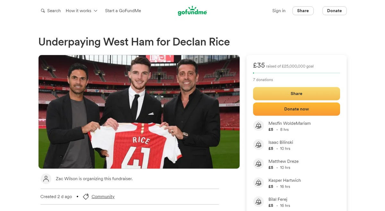The width and height of the screenshot is (385, 211).
Task: Open Start a GoFundMe menu item
Action: click(x=123, y=11)
